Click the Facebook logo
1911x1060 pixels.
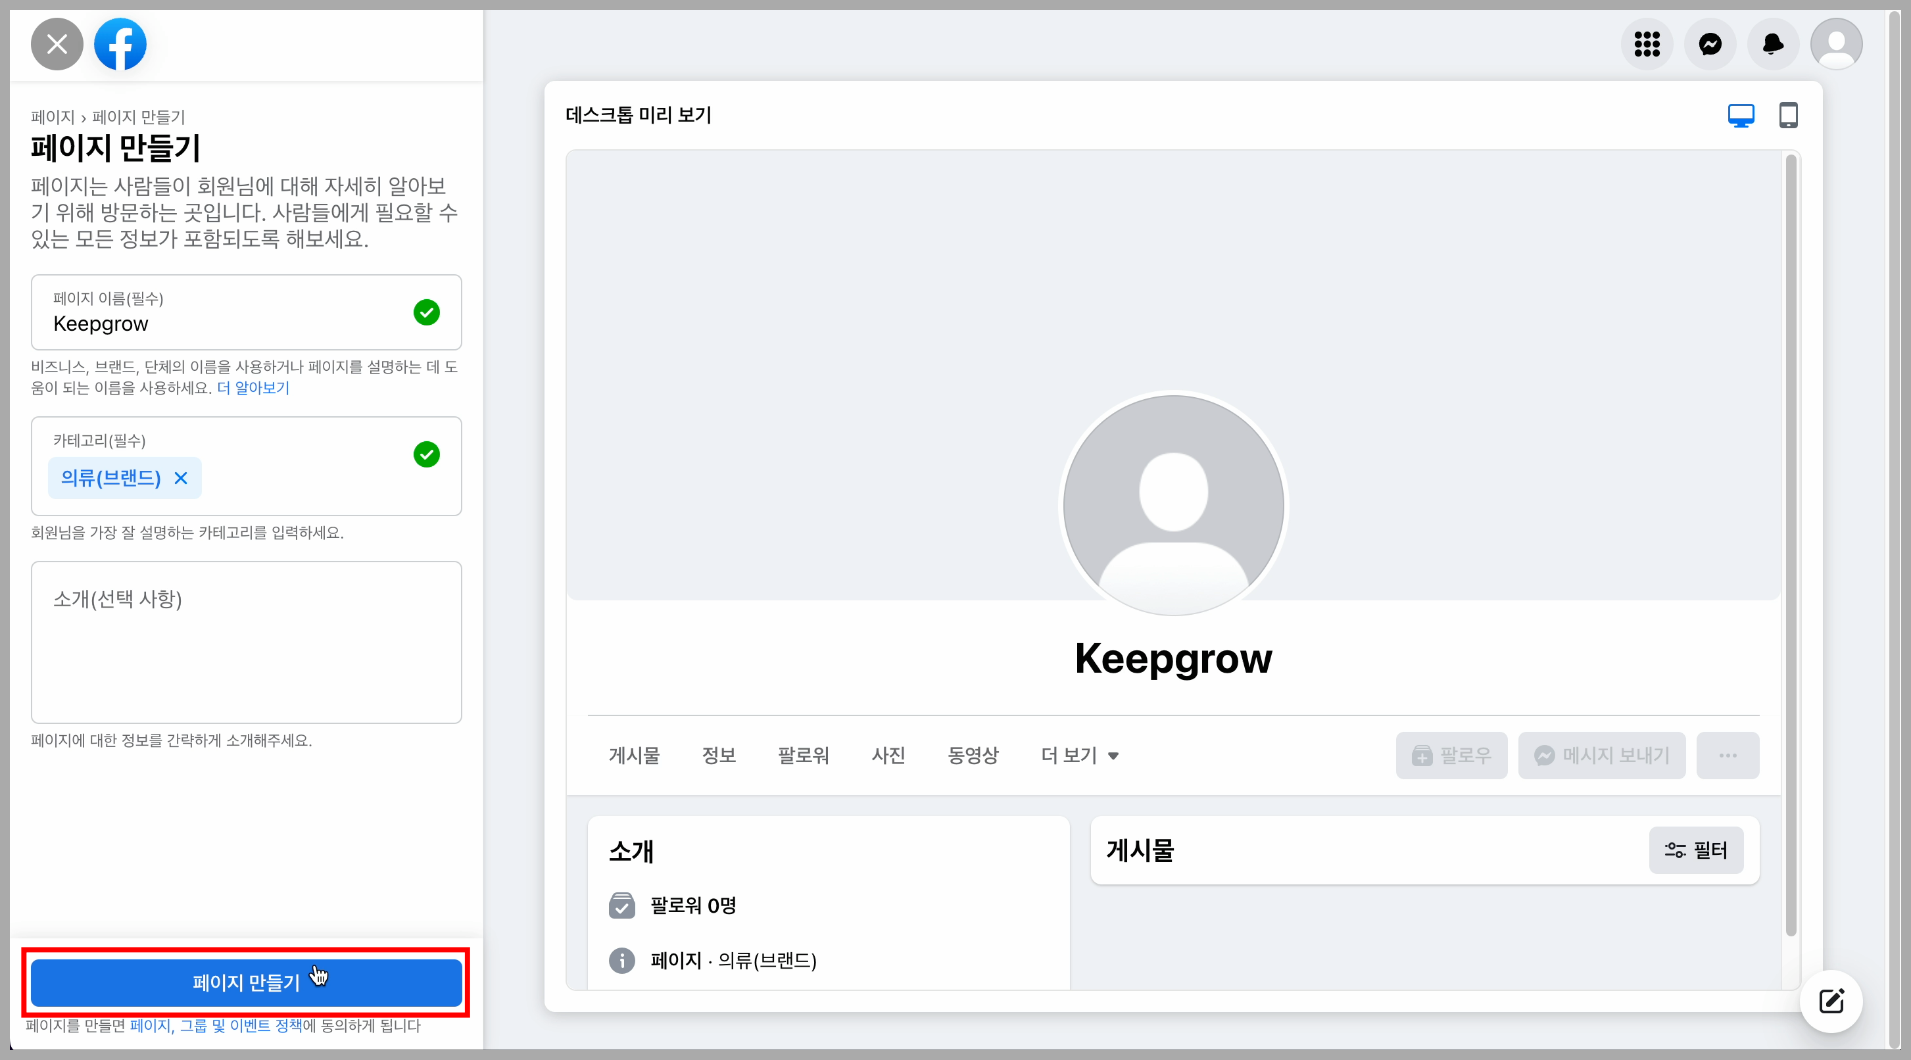pyautogui.click(x=121, y=45)
